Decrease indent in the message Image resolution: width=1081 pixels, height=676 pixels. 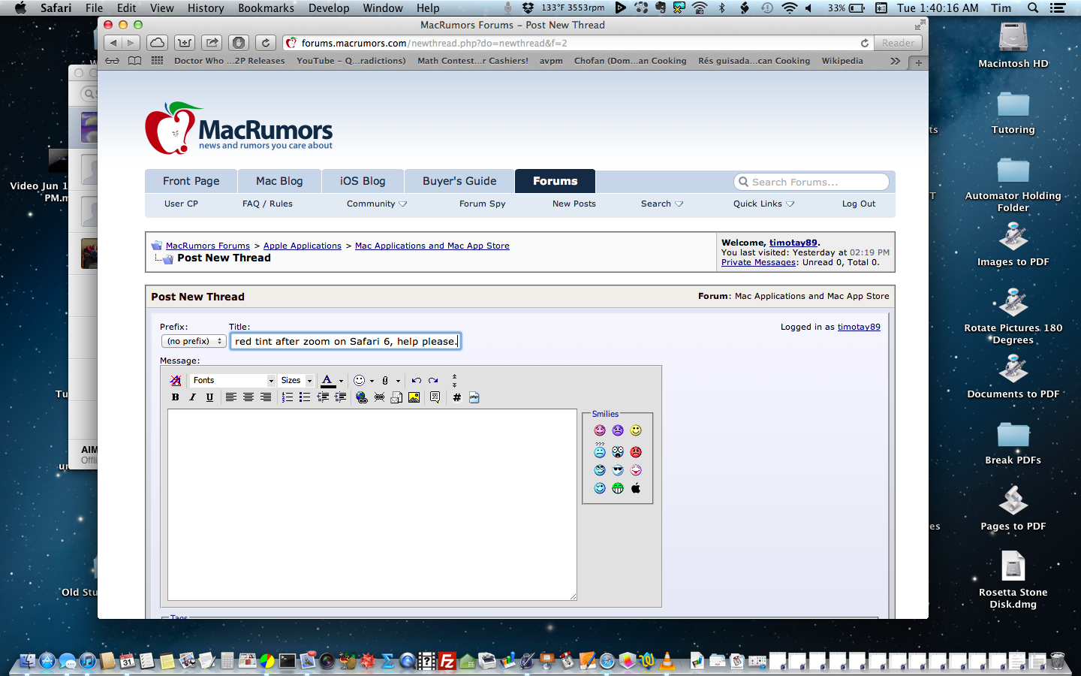coord(323,397)
